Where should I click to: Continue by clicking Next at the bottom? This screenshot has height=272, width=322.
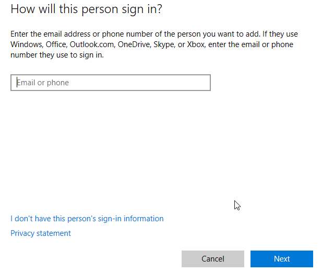point(282,259)
